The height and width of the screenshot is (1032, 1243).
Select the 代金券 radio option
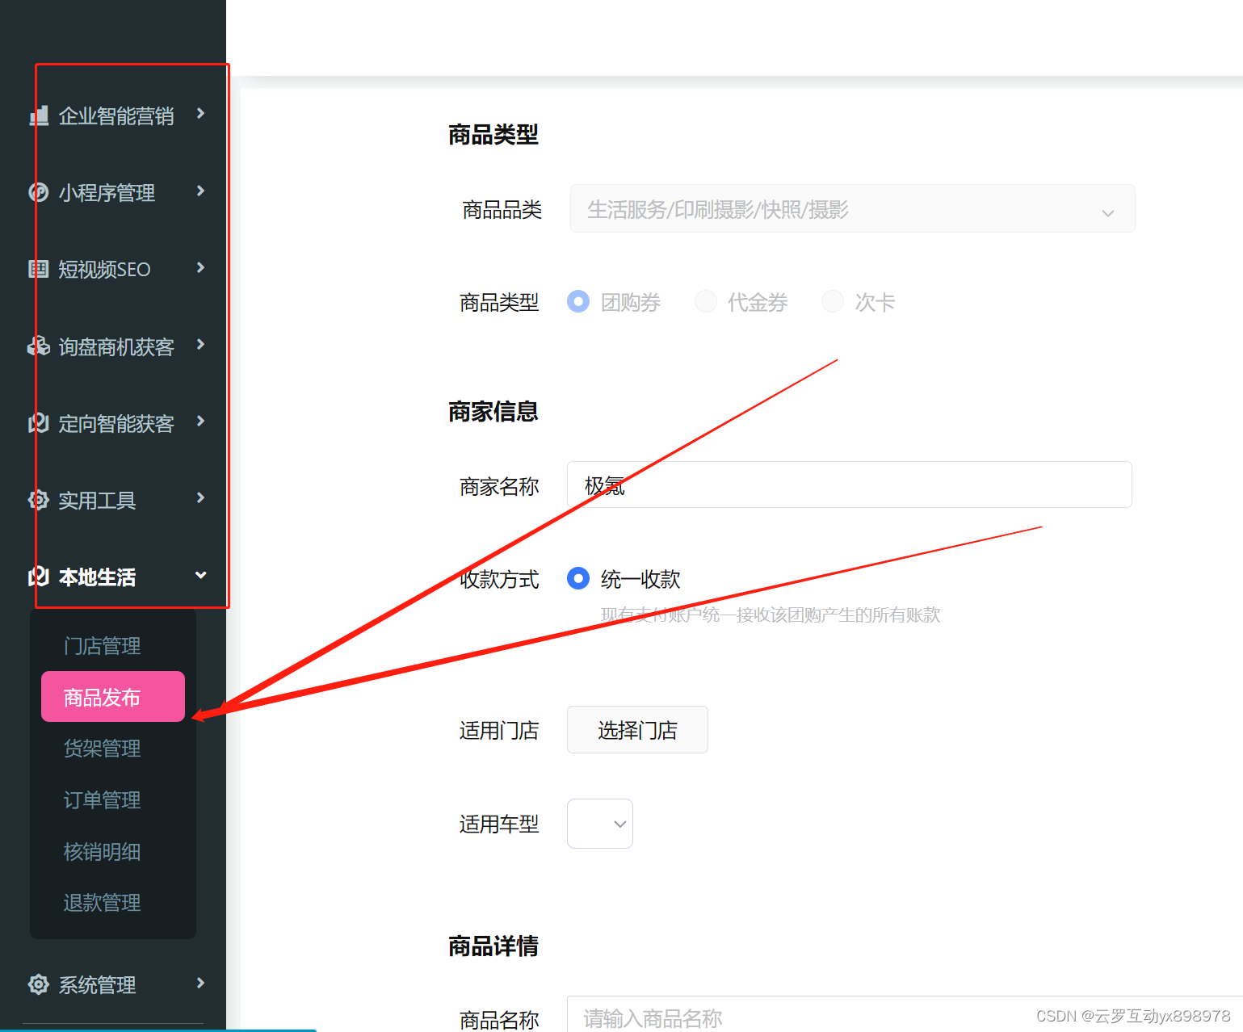(705, 301)
